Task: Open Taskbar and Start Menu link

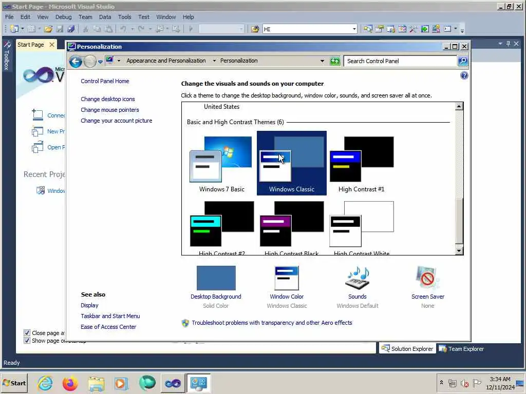Action: pos(110,316)
